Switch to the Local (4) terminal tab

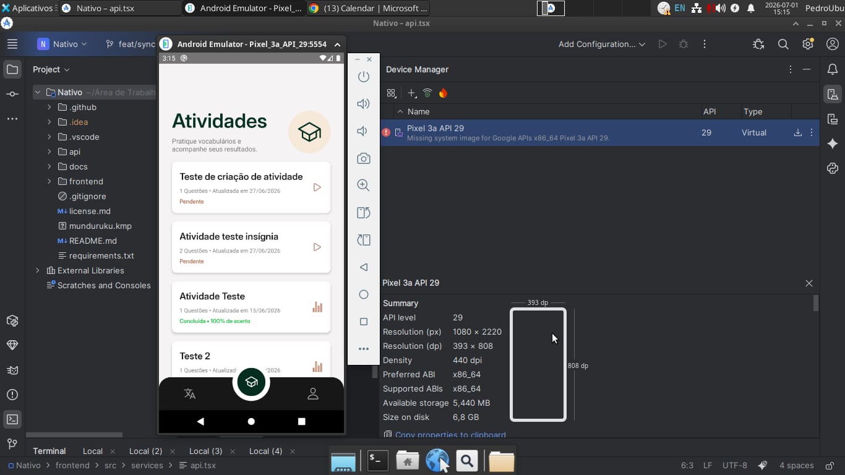265,451
